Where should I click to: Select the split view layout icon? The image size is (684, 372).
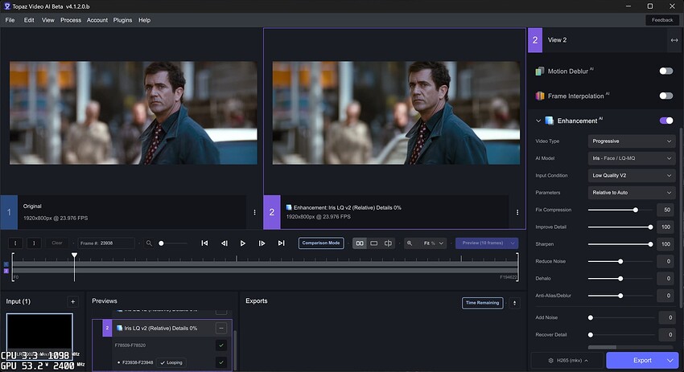(388, 243)
